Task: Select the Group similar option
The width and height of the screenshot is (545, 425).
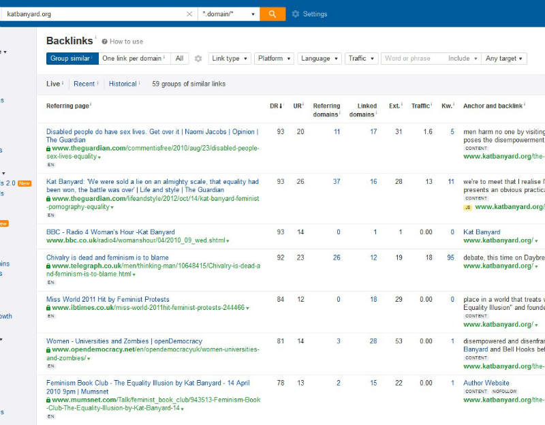Action: pos(72,59)
